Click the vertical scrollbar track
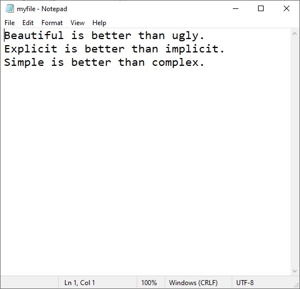Screen dimensions: 300x289 (294, 152)
